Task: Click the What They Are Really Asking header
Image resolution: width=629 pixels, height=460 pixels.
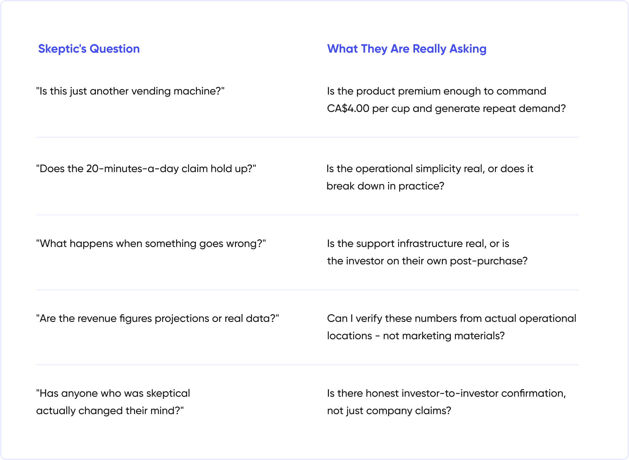Action: pos(407,49)
